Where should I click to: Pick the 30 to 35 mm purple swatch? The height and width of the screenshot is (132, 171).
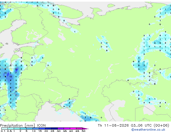tap(60, 128)
